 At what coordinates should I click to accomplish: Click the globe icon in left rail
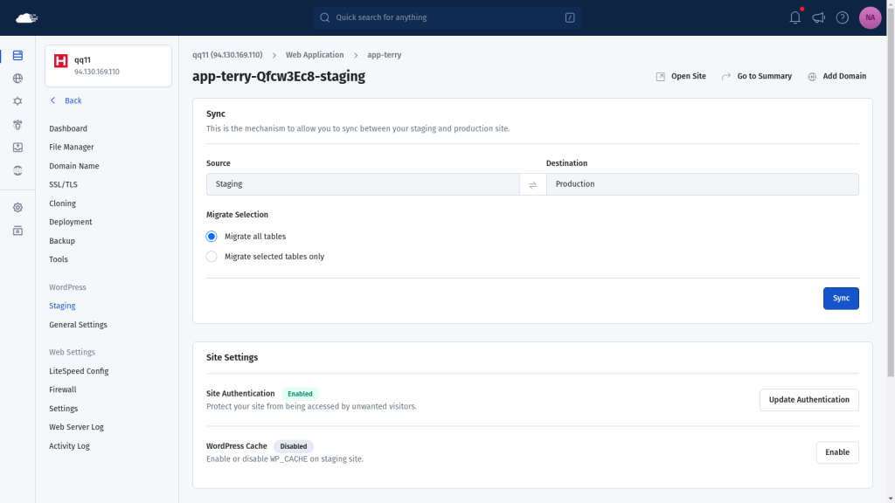pyautogui.click(x=17, y=79)
